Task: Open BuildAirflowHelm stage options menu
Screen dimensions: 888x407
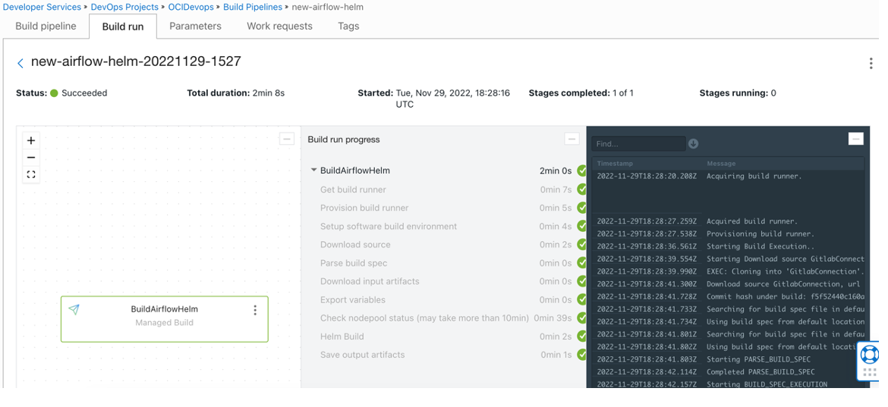Action: [255, 310]
